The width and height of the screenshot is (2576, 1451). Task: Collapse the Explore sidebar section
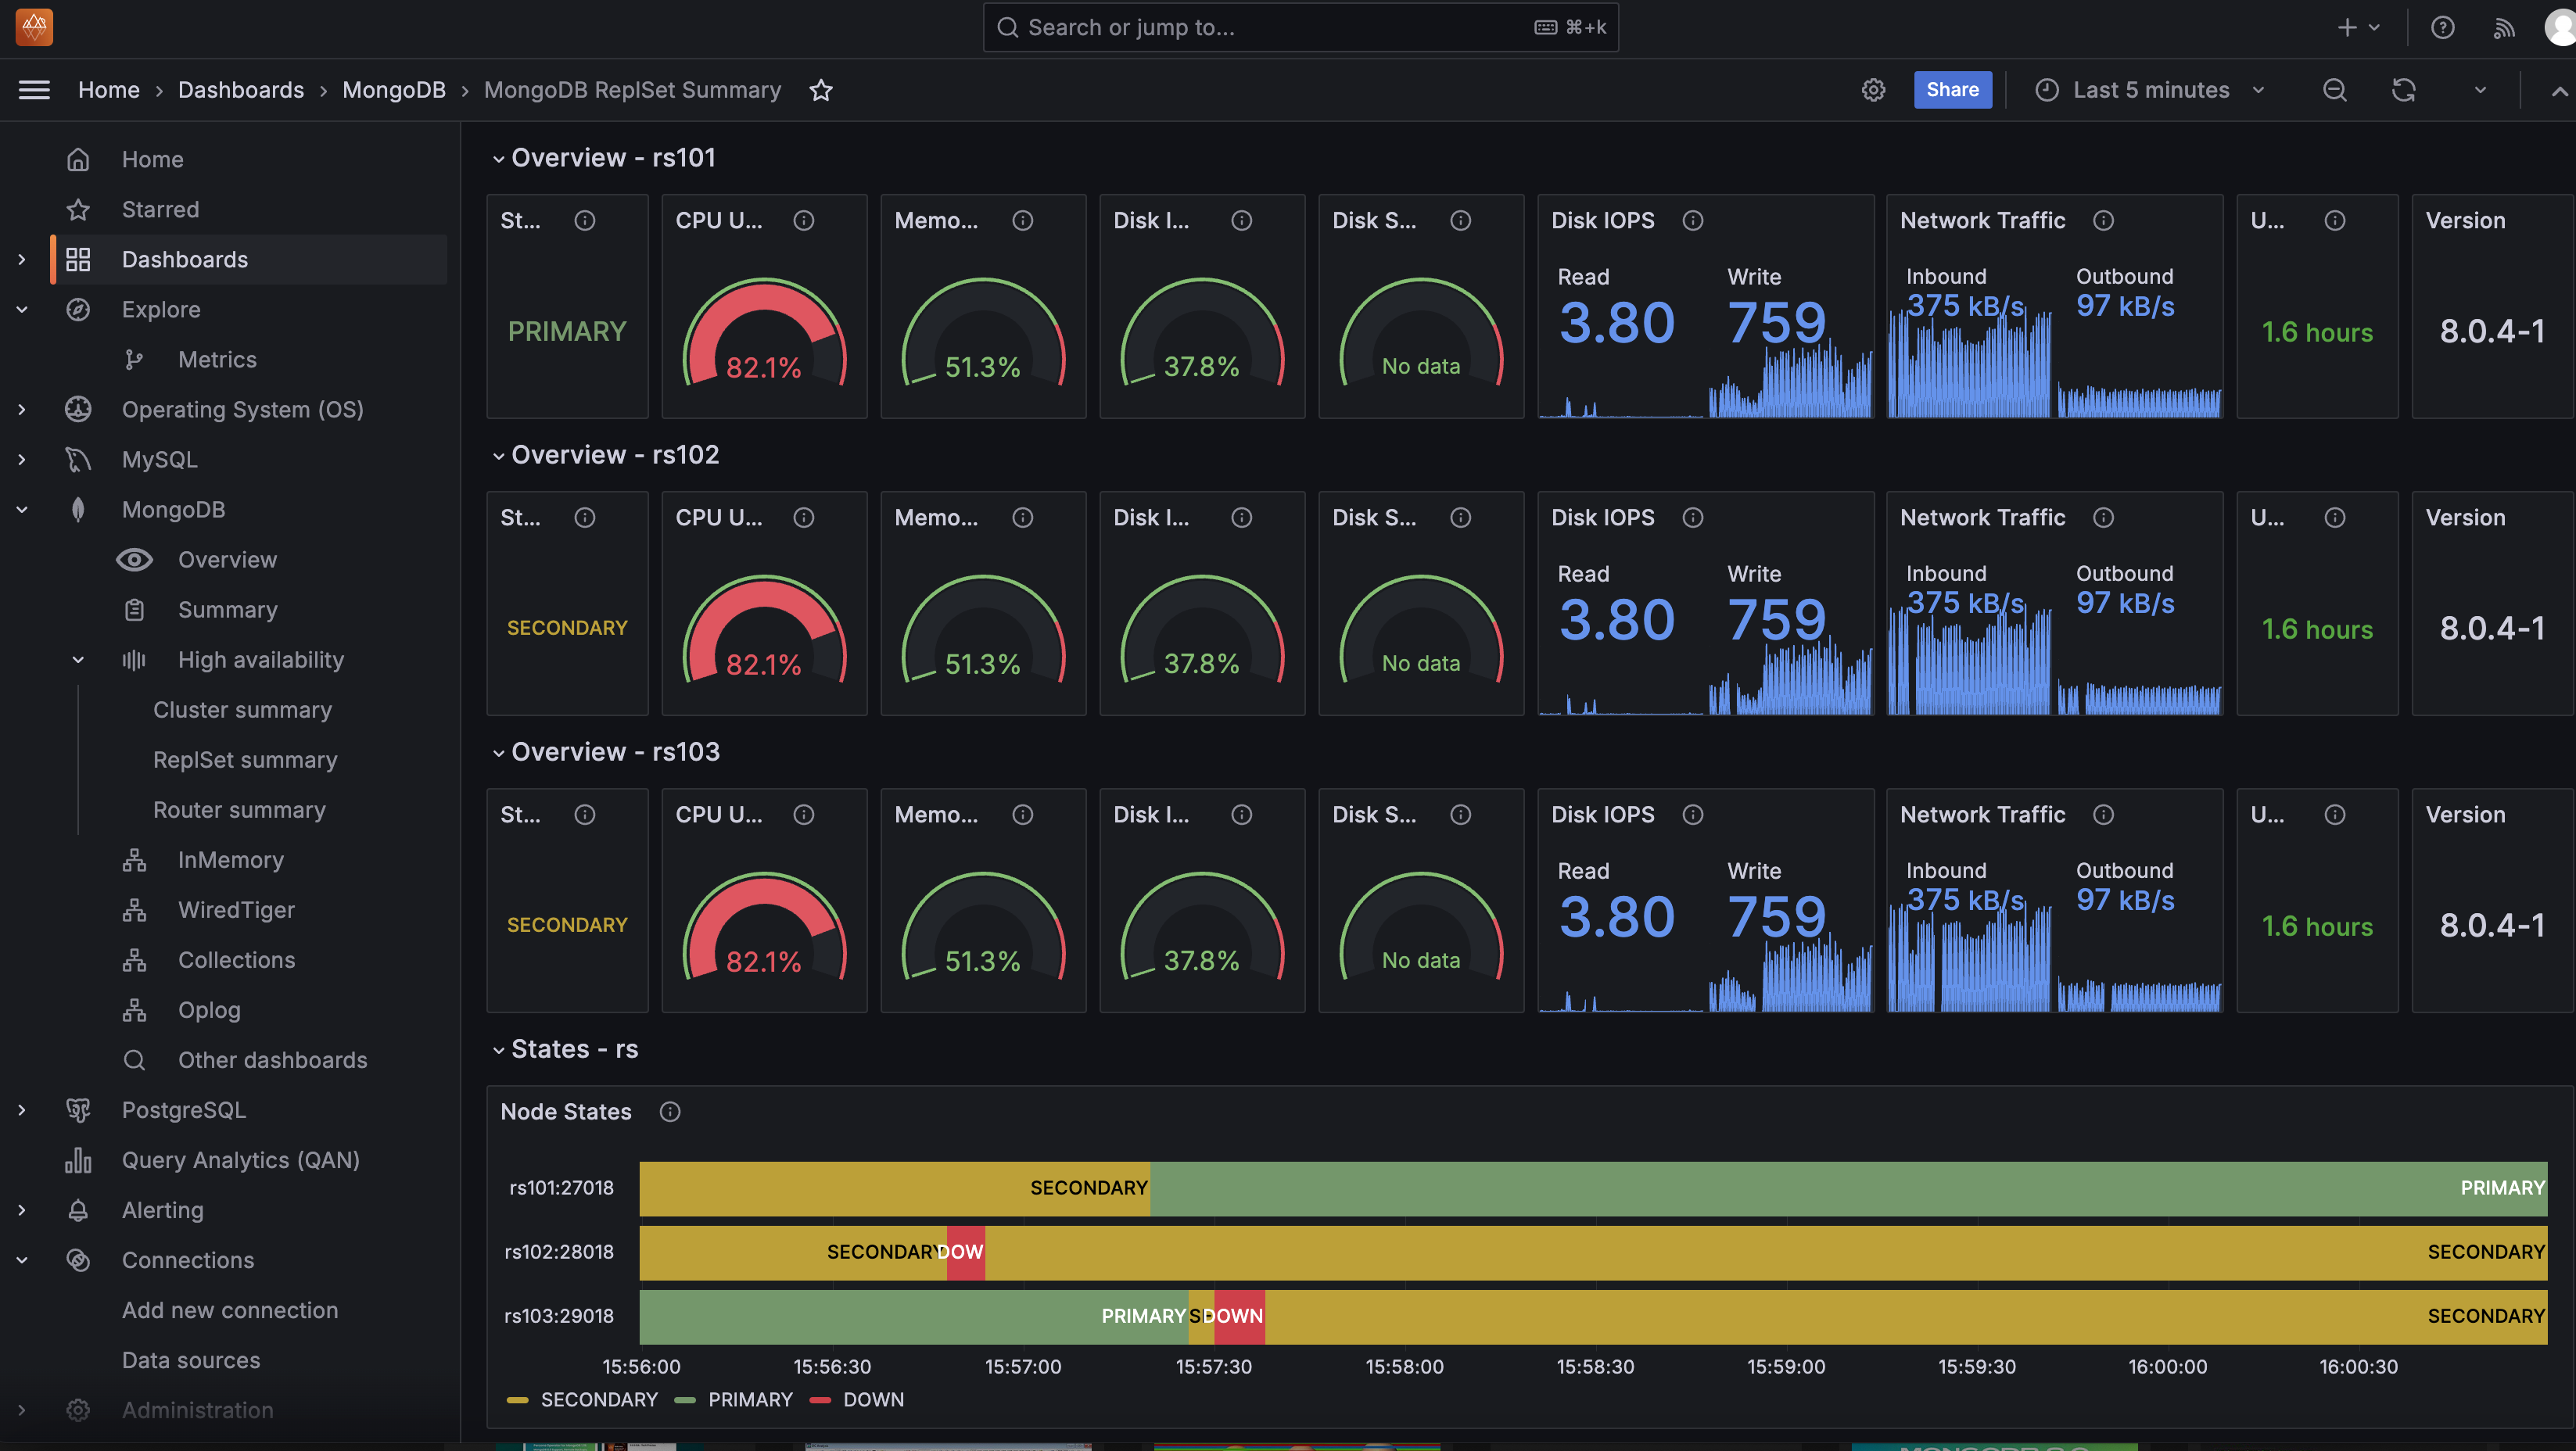(x=22, y=309)
